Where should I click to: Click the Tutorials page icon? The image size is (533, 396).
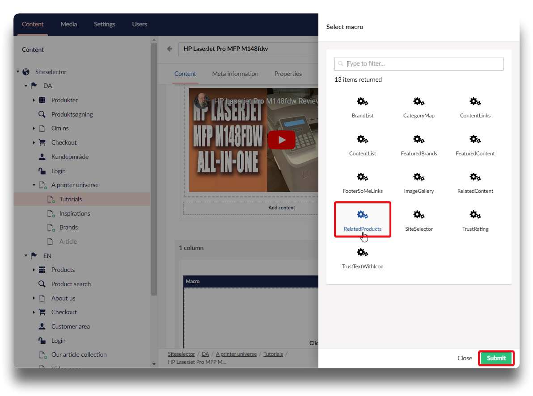(51, 199)
